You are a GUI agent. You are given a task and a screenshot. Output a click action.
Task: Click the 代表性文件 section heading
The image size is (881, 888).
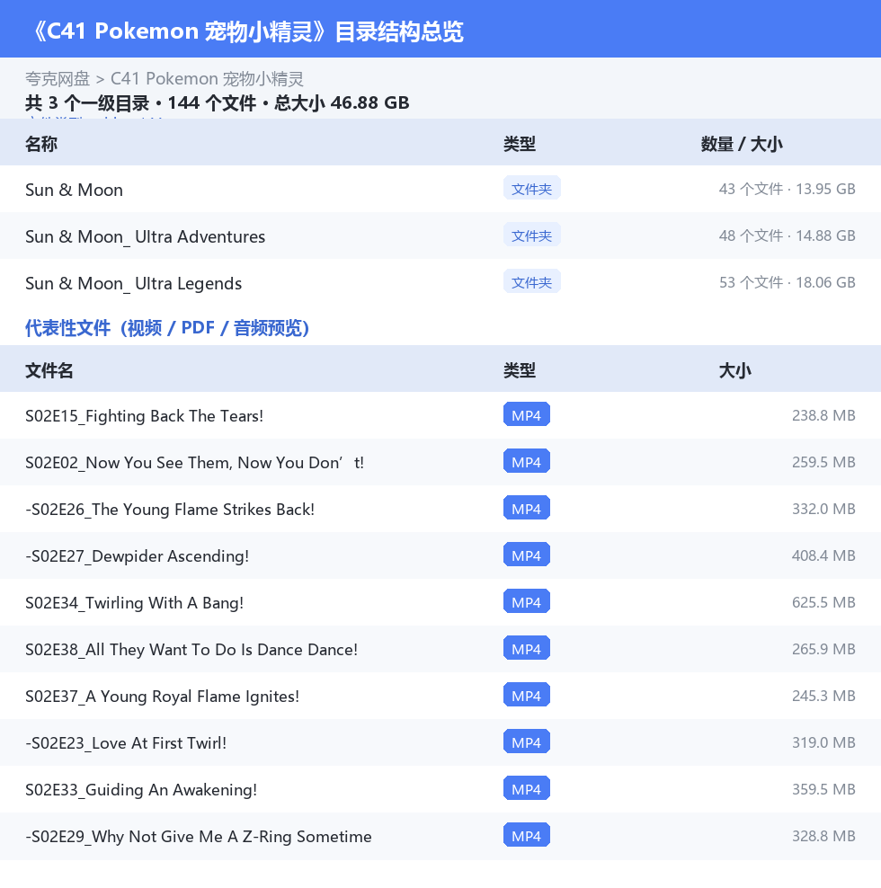167,328
